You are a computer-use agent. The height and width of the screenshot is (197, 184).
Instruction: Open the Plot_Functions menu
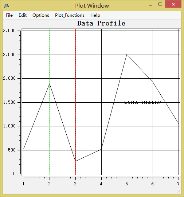point(70,15)
